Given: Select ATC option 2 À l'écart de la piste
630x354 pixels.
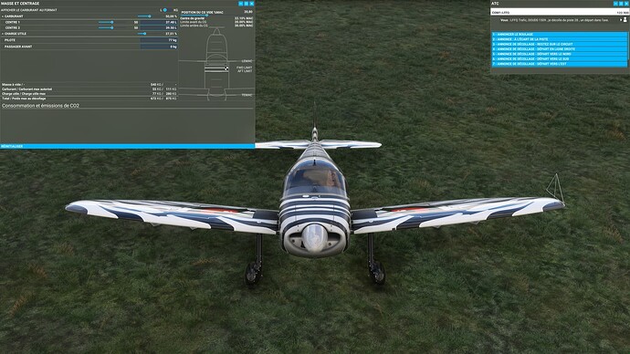Looking at the screenshot, I should (559, 39).
